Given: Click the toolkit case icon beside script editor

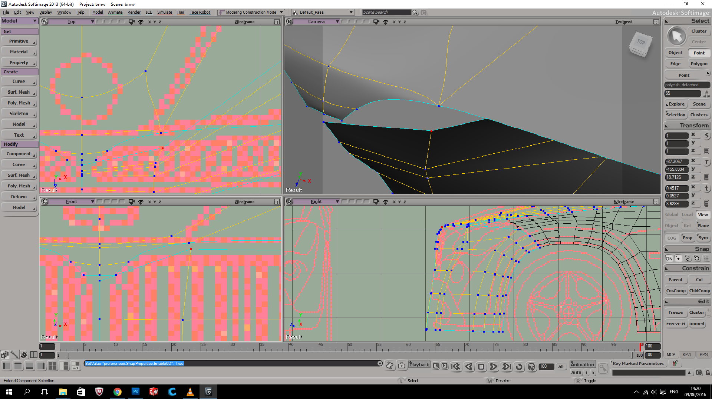Looking at the screenshot, I should coord(402,366).
